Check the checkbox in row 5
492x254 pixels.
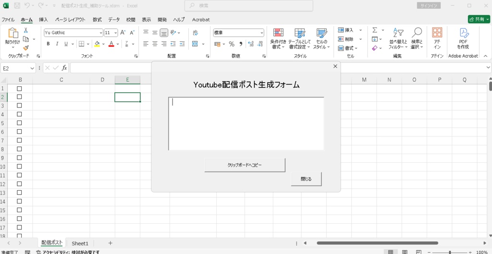click(x=19, y=123)
